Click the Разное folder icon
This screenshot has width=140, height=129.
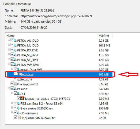point(16,89)
